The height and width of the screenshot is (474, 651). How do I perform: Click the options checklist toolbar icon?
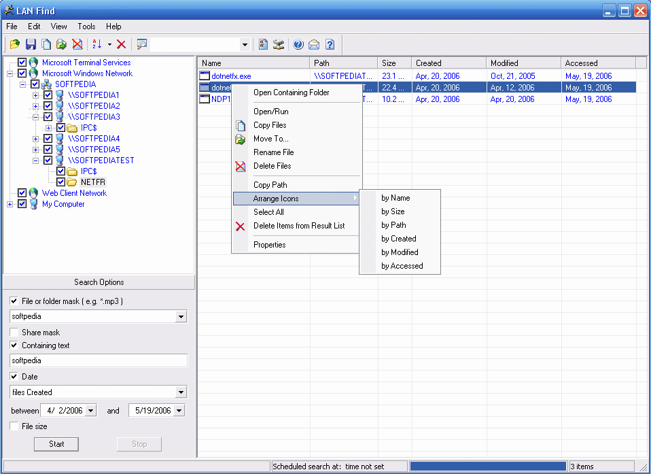pyautogui.click(x=263, y=44)
